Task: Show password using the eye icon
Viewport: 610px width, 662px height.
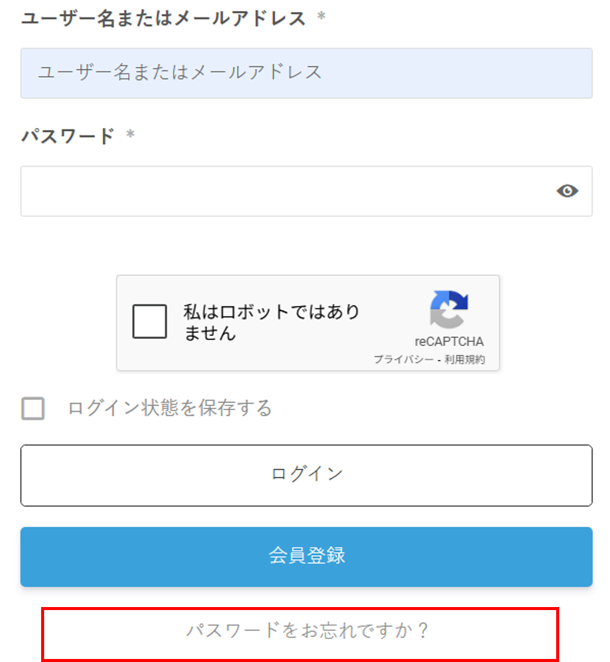Action: click(x=567, y=191)
